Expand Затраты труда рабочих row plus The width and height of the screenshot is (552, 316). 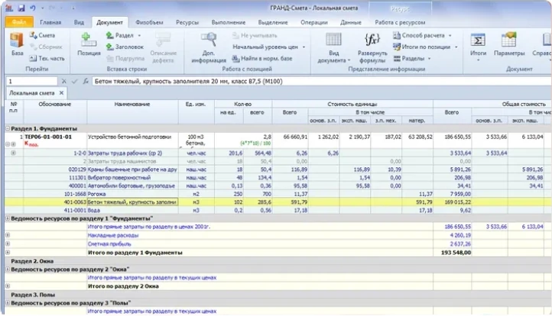[x=13, y=153]
